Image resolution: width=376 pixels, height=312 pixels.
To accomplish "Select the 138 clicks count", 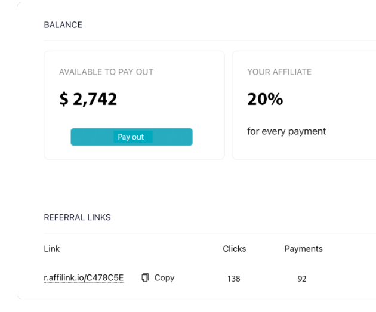I will tap(234, 279).
